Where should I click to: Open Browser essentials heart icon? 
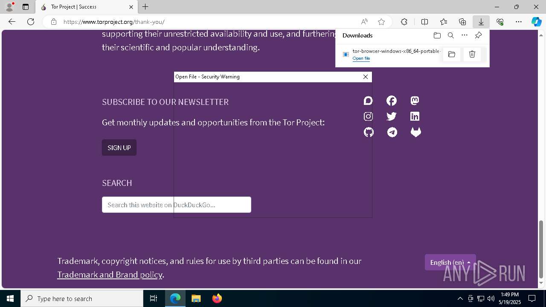coord(500,22)
